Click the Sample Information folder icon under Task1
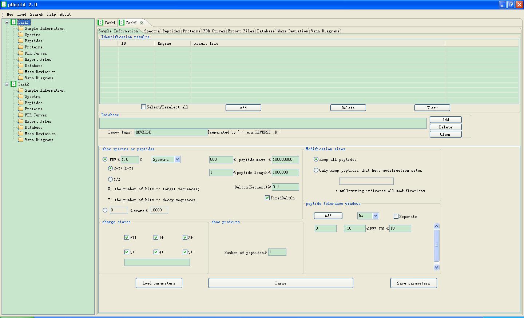The width and height of the screenshot is (524, 318). coord(21,28)
